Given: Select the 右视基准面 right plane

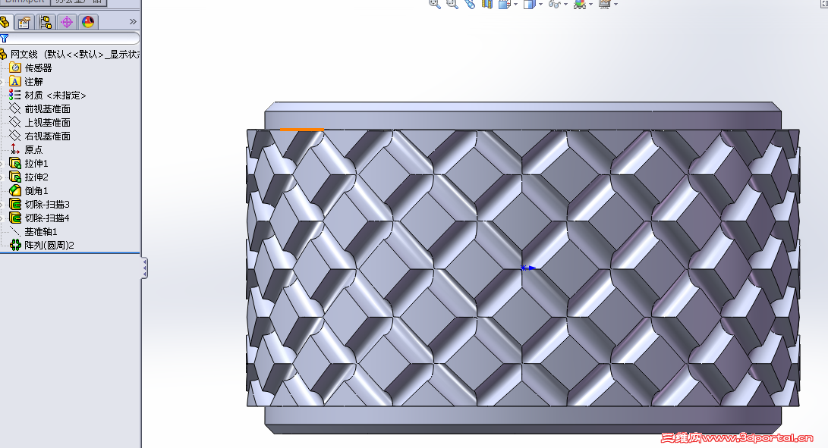Looking at the screenshot, I should pos(48,136).
